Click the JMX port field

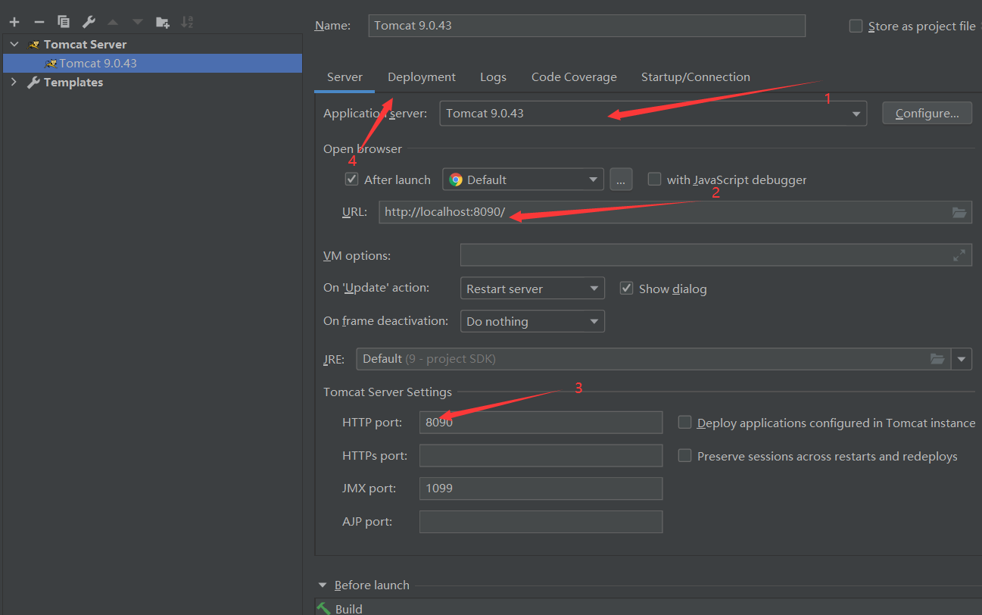(x=541, y=489)
